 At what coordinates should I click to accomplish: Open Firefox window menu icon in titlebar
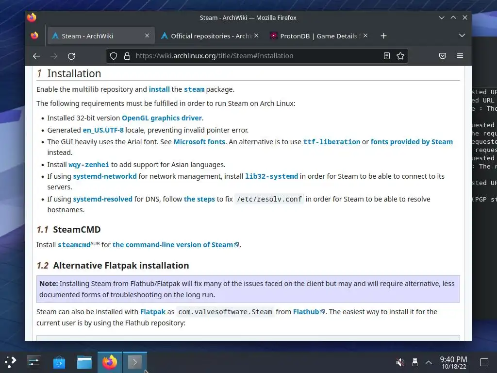(x=32, y=17)
